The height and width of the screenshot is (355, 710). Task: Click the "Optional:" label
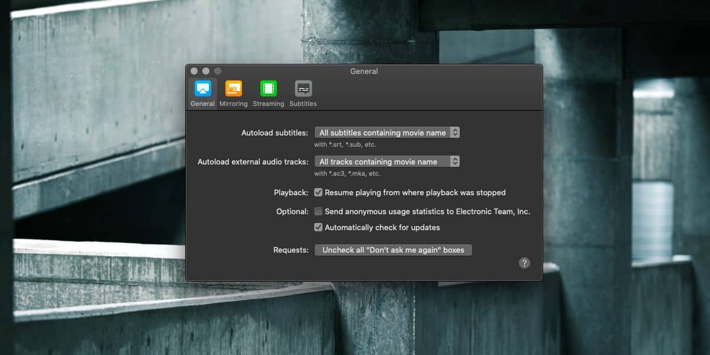pos(292,211)
